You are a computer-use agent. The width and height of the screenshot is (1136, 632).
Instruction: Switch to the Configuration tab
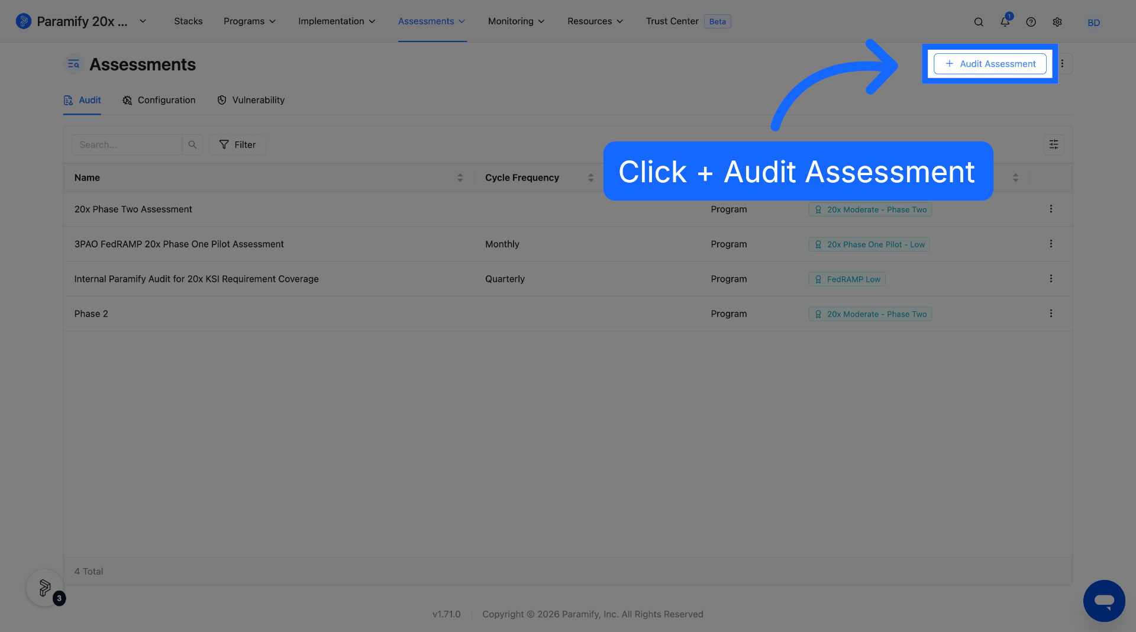tap(159, 100)
